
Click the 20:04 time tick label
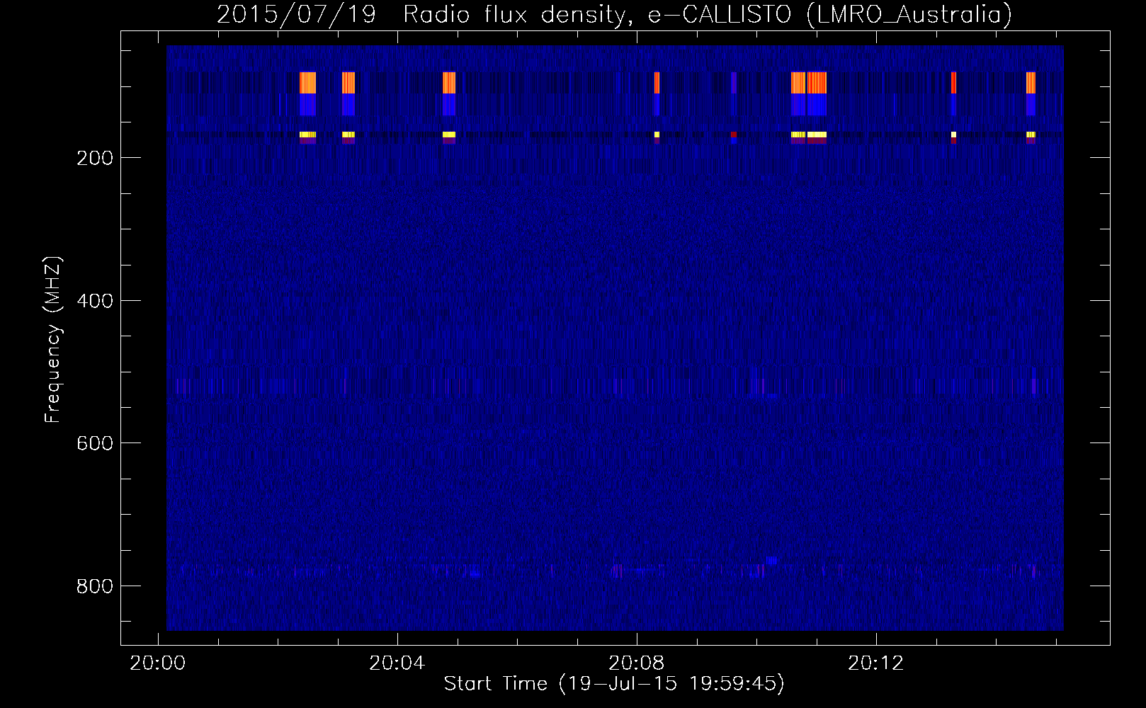point(397,663)
